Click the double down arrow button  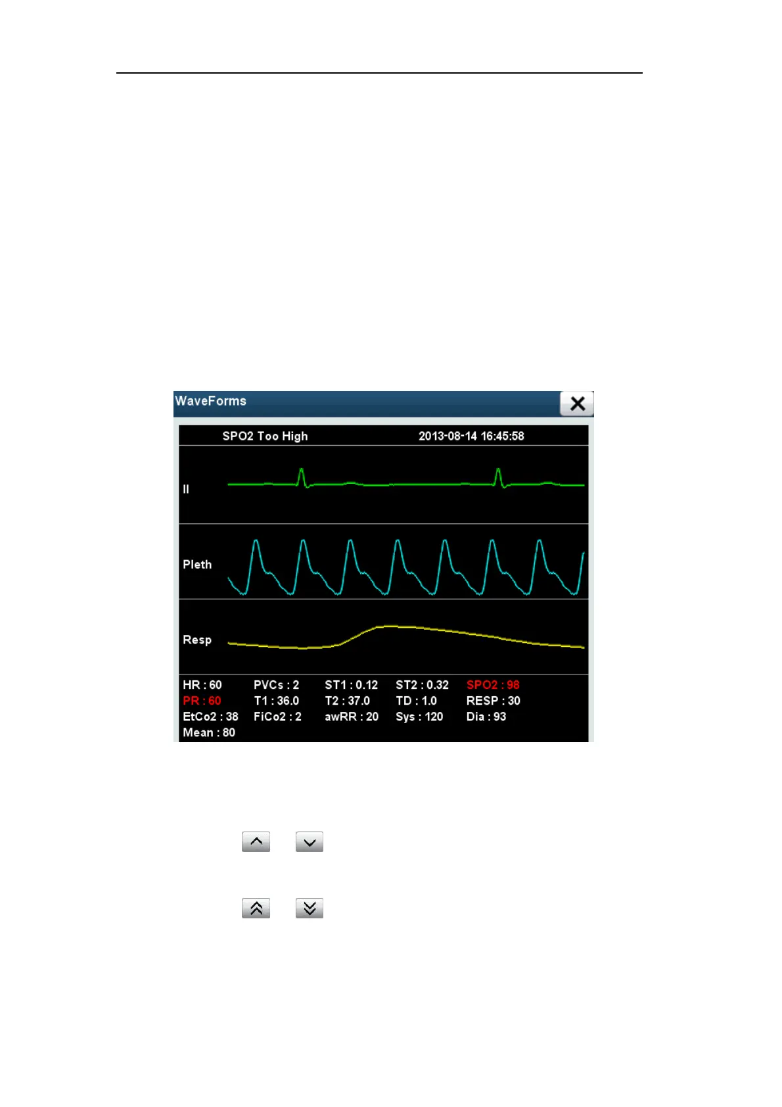tap(310, 908)
